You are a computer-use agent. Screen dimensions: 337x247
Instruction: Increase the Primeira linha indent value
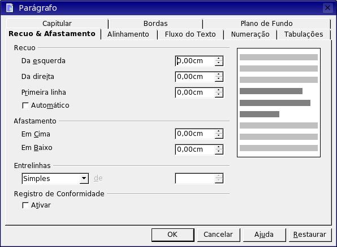(219, 90)
